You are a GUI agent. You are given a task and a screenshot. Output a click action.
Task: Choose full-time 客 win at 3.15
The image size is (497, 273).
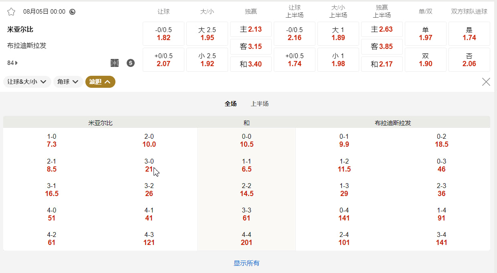coord(251,47)
